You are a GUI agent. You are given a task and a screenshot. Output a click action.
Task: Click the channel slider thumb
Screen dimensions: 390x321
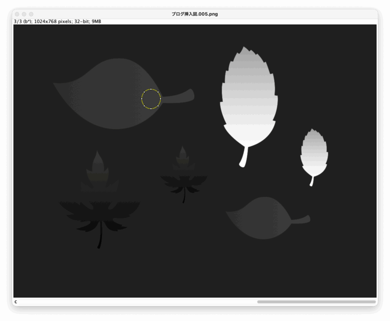[316, 302]
